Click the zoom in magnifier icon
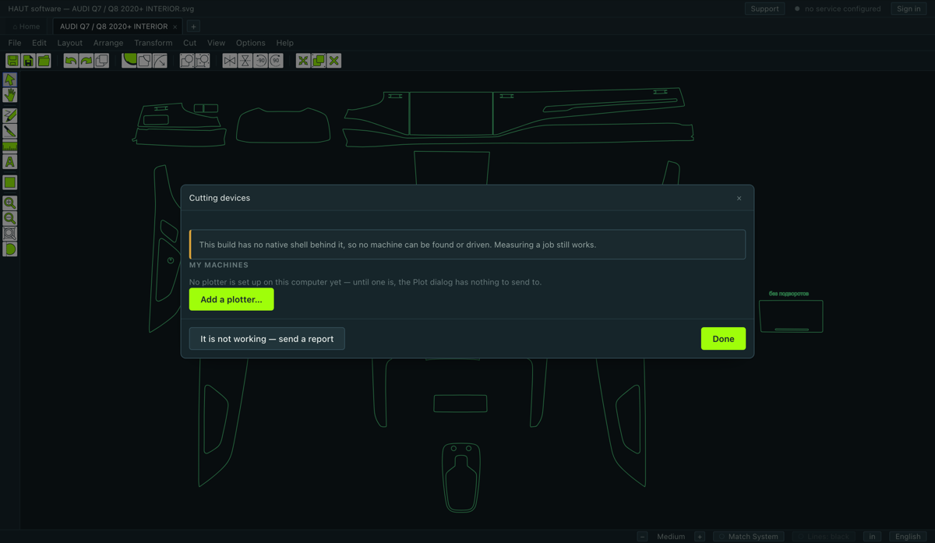Image resolution: width=935 pixels, height=543 pixels. 10,203
